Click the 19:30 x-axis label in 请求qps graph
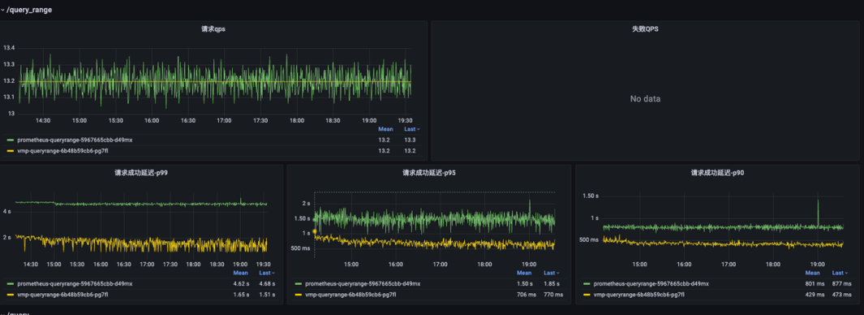 405,120
